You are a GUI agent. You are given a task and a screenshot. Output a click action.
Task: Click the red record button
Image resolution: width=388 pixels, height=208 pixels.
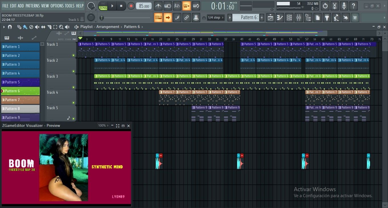(131, 6)
